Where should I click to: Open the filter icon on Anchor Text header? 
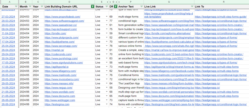(x=142, y=7)
